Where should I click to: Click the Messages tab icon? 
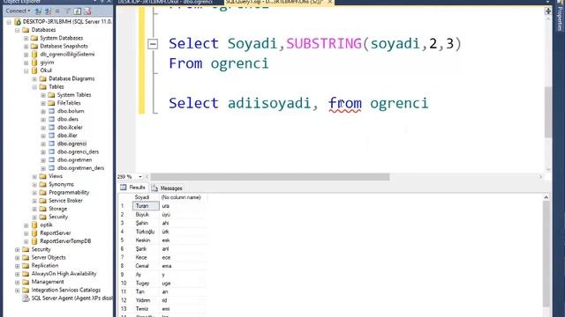[x=154, y=188]
